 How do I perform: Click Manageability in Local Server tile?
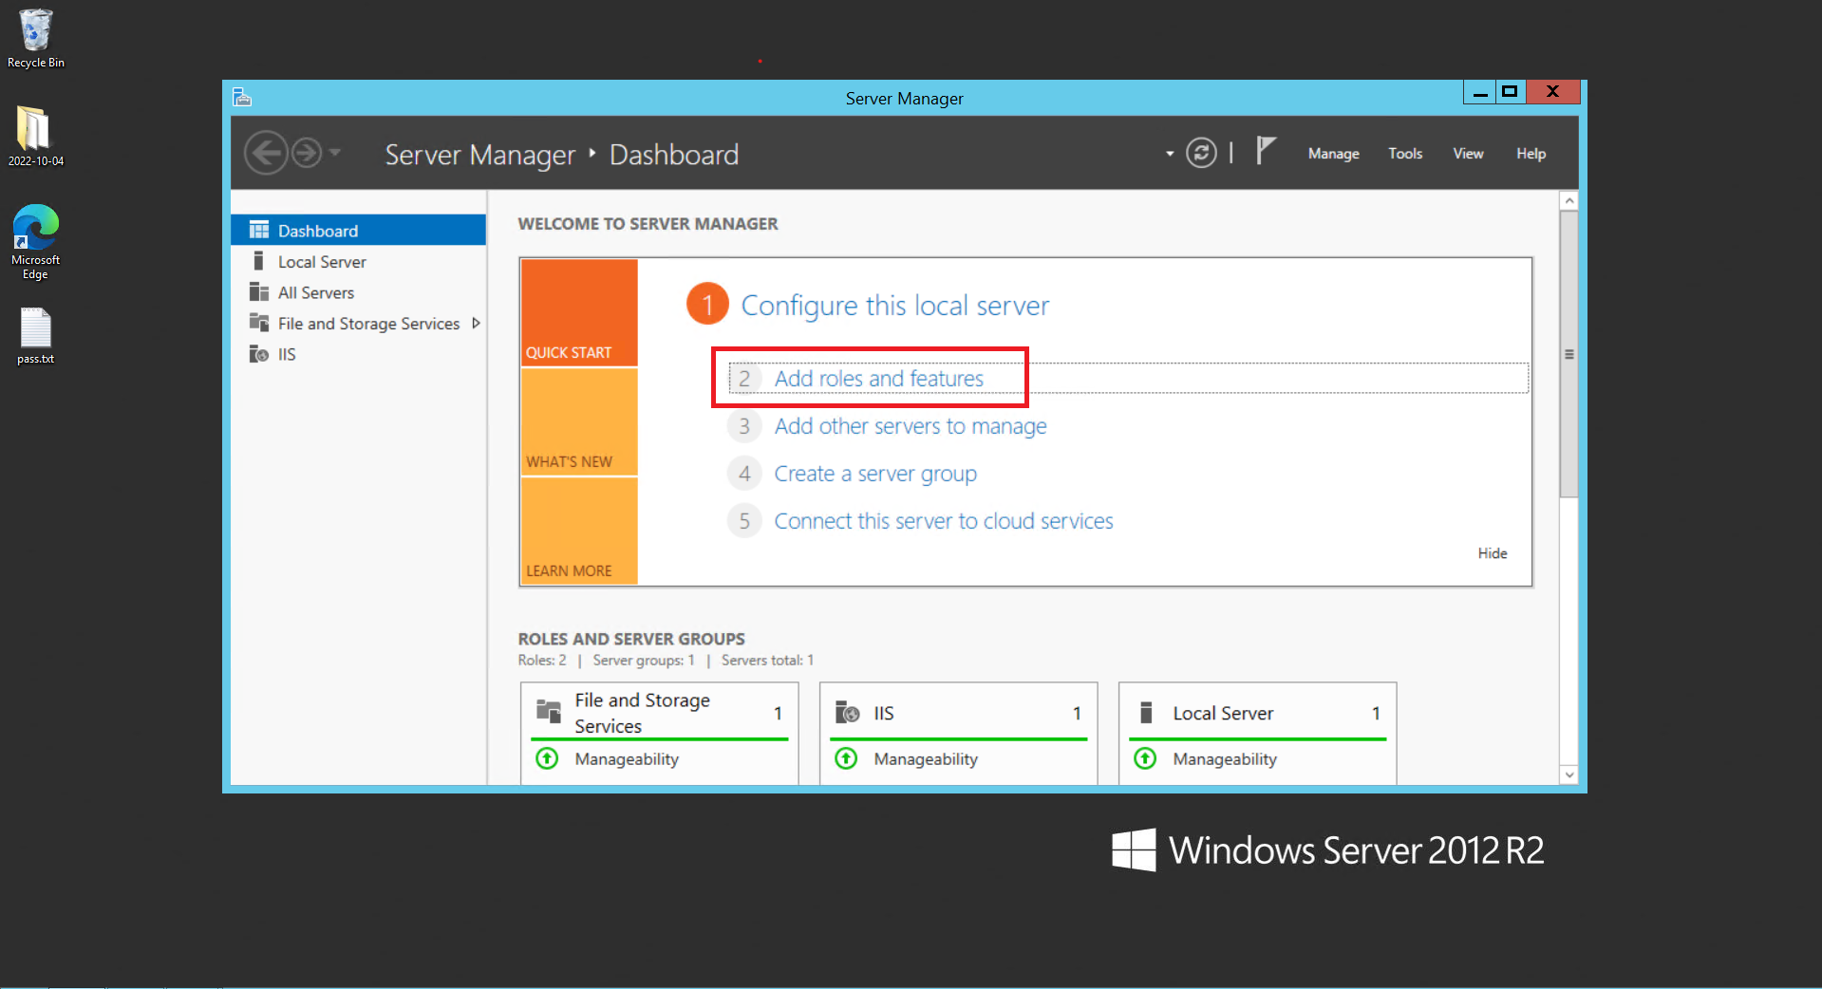(1225, 759)
